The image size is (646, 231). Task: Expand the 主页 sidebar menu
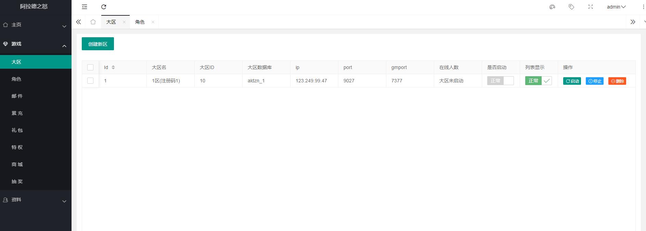pos(36,25)
